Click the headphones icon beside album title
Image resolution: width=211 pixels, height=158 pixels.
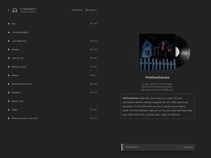point(15,10)
